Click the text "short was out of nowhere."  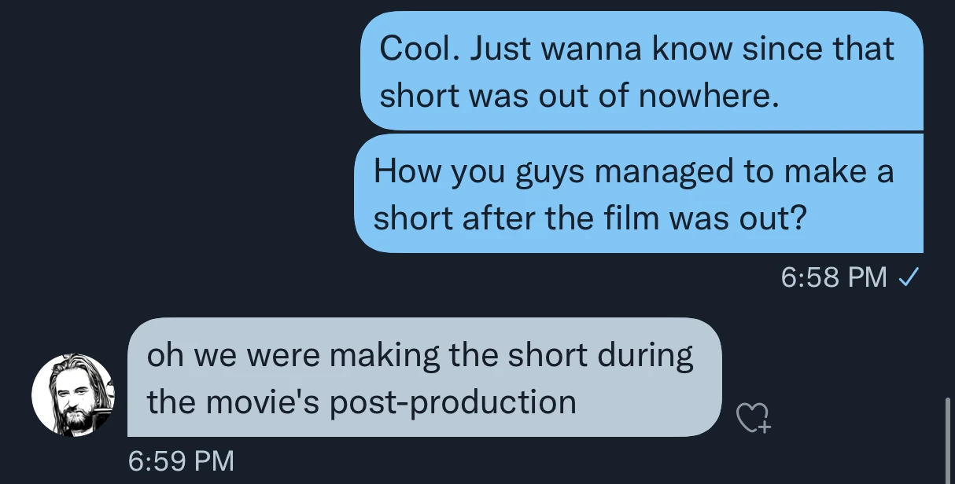click(578, 96)
